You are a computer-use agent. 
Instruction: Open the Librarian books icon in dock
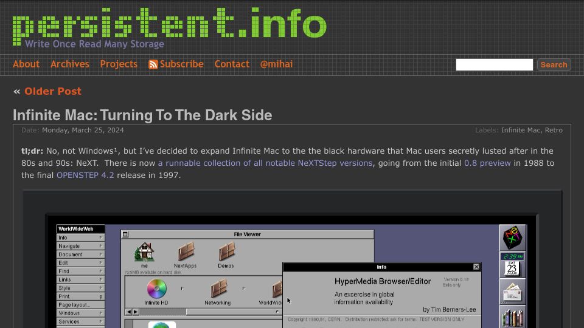(x=512, y=317)
